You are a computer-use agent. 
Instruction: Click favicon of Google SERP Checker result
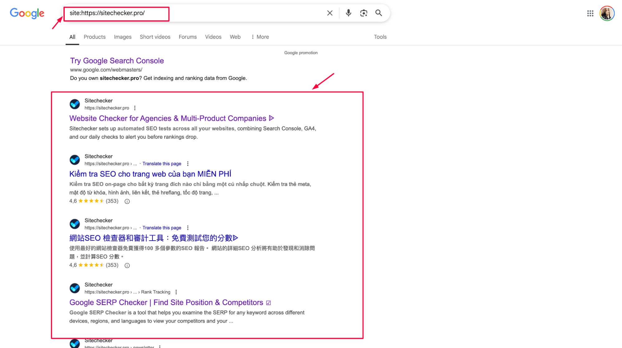(x=75, y=288)
